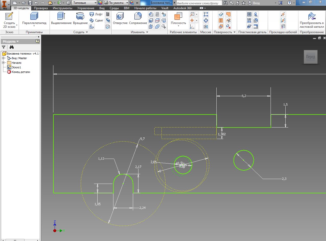Viewport: 326px width, 241px height.
Task: Click the keyword search input field
Action: [199, 3]
